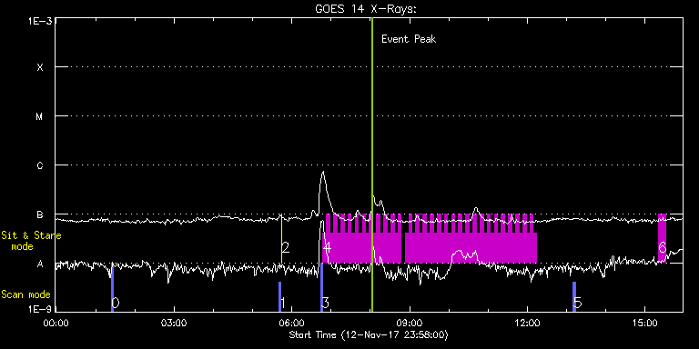Click the 'Sit & Stare mode' label
Screen dimensions: 699x349
[x=31, y=241]
